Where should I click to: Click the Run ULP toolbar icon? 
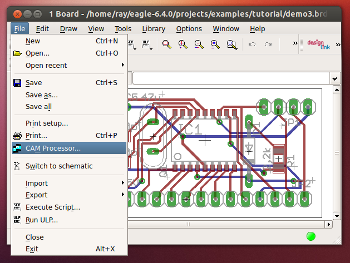(147, 44)
